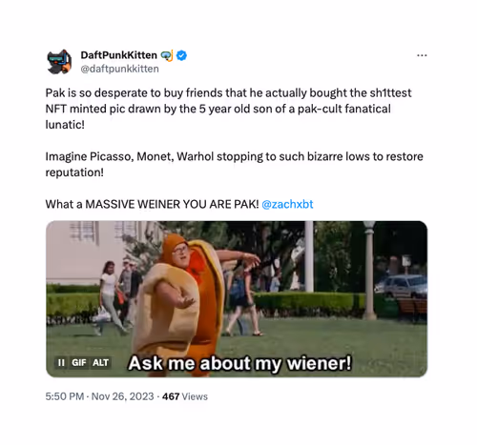
Task: Open DaftPunkKitten's profile avatar
Action: tap(59, 62)
